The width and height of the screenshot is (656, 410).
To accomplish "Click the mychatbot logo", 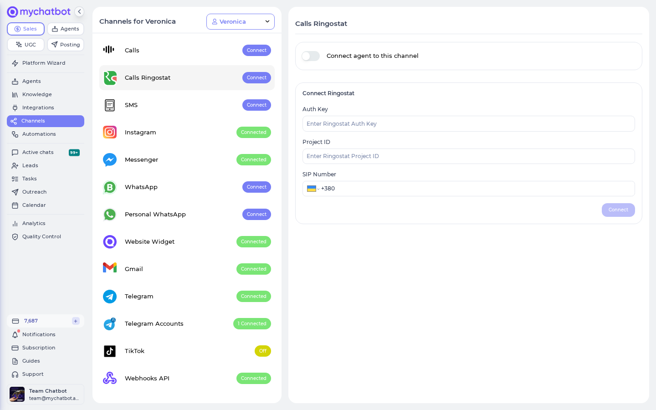I will point(39,12).
